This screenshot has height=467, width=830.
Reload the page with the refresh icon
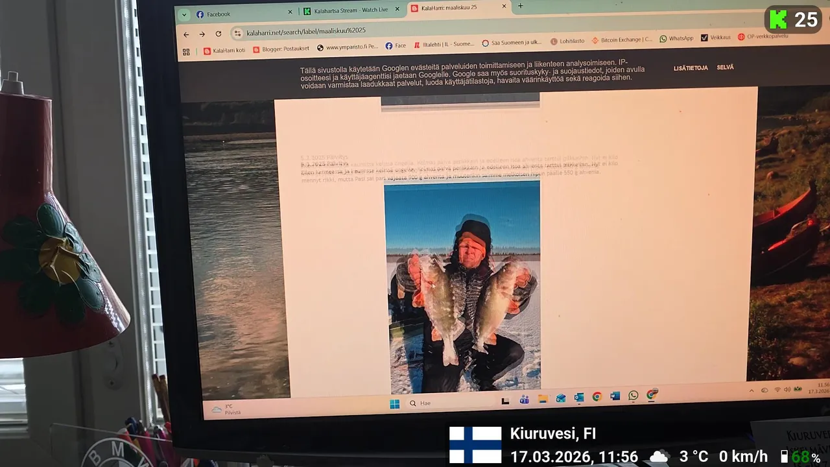click(218, 34)
